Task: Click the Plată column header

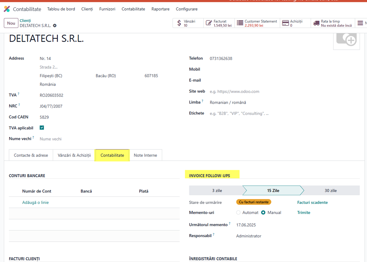Action: [x=143, y=191]
